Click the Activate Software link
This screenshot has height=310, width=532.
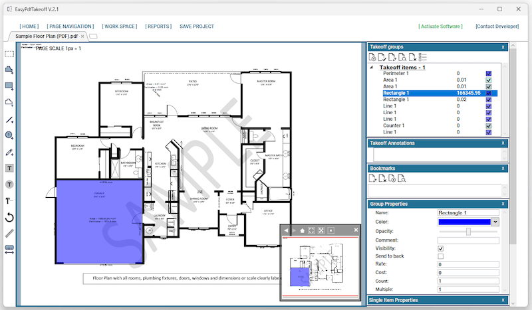(x=440, y=26)
